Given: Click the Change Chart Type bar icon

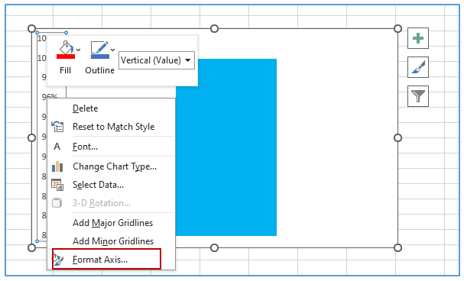Looking at the screenshot, I should (x=57, y=166).
